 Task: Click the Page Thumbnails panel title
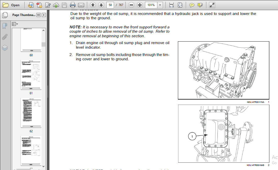[24, 15]
